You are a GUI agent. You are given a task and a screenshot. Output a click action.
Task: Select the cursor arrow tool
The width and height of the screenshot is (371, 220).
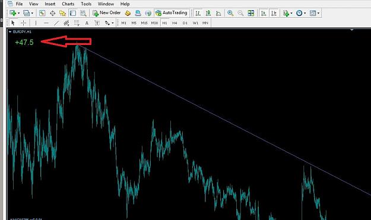tap(13, 23)
